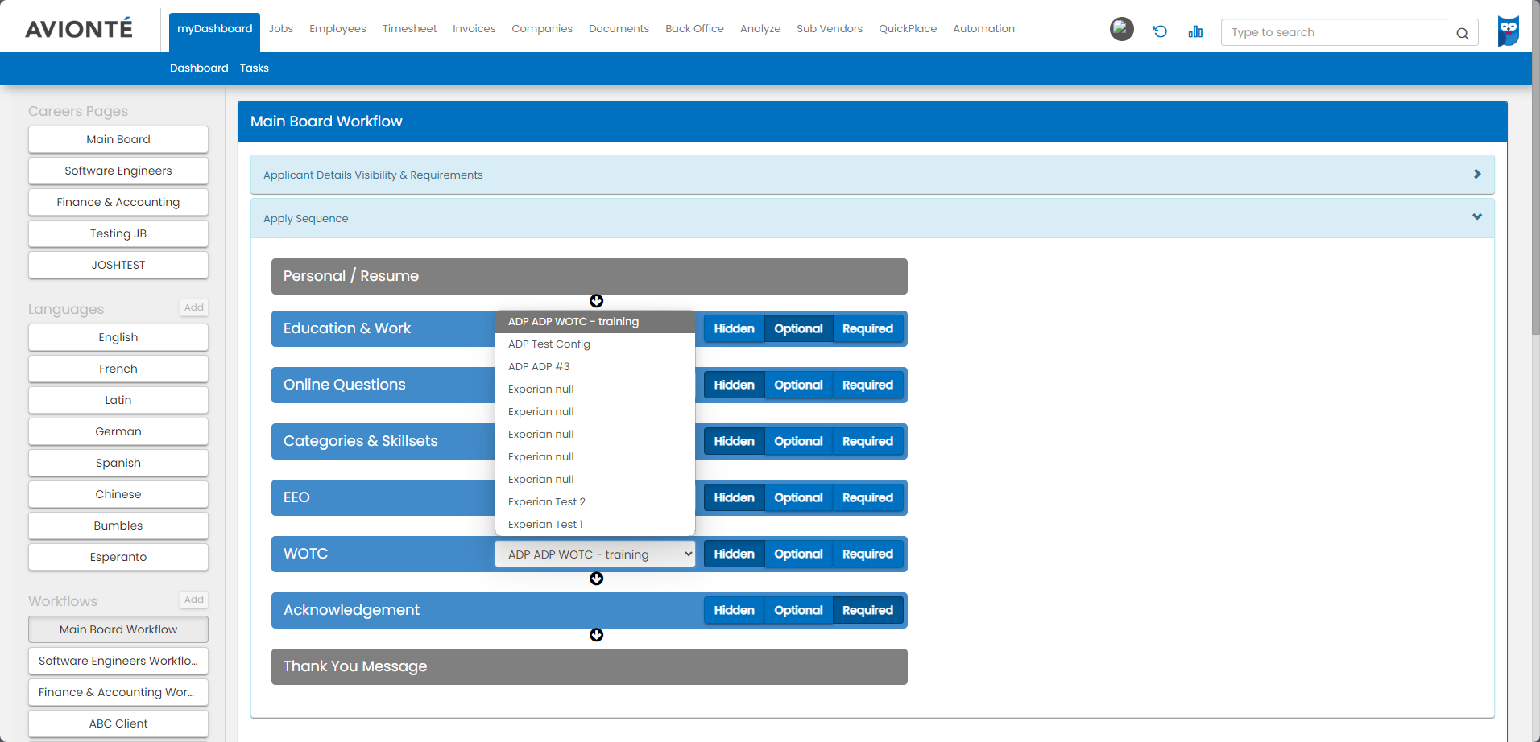Set Acknowledgement to Optional
Image resolution: width=1540 pixels, height=742 pixels.
click(x=798, y=610)
